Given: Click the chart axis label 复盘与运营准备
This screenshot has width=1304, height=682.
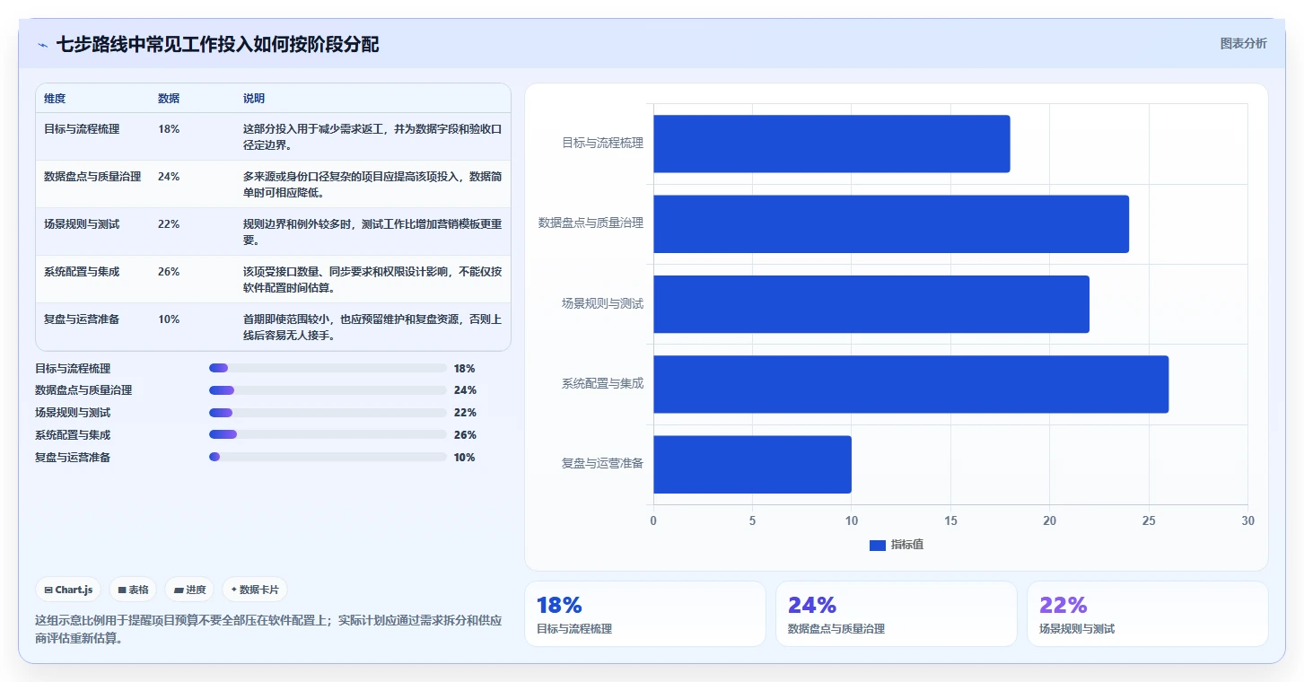Looking at the screenshot, I should tap(602, 464).
